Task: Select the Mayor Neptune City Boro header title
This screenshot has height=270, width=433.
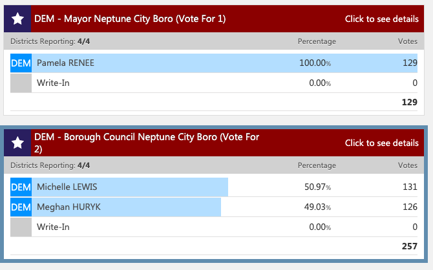Action: point(130,19)
